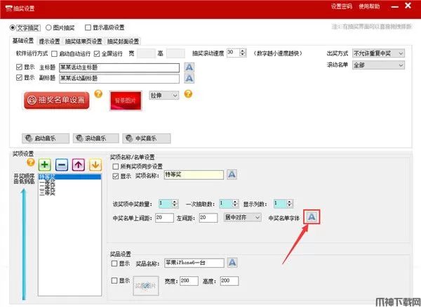
Task: Click the 奖品图片 image button
Action: click(146, 286)
